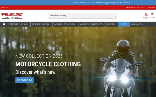Image resolution: width=156 pixels, height=97 pixels.
Task: Click the US flag language icon
Action: (127, 8)
